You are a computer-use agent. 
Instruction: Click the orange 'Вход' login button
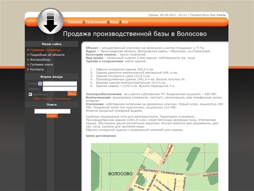72,94
